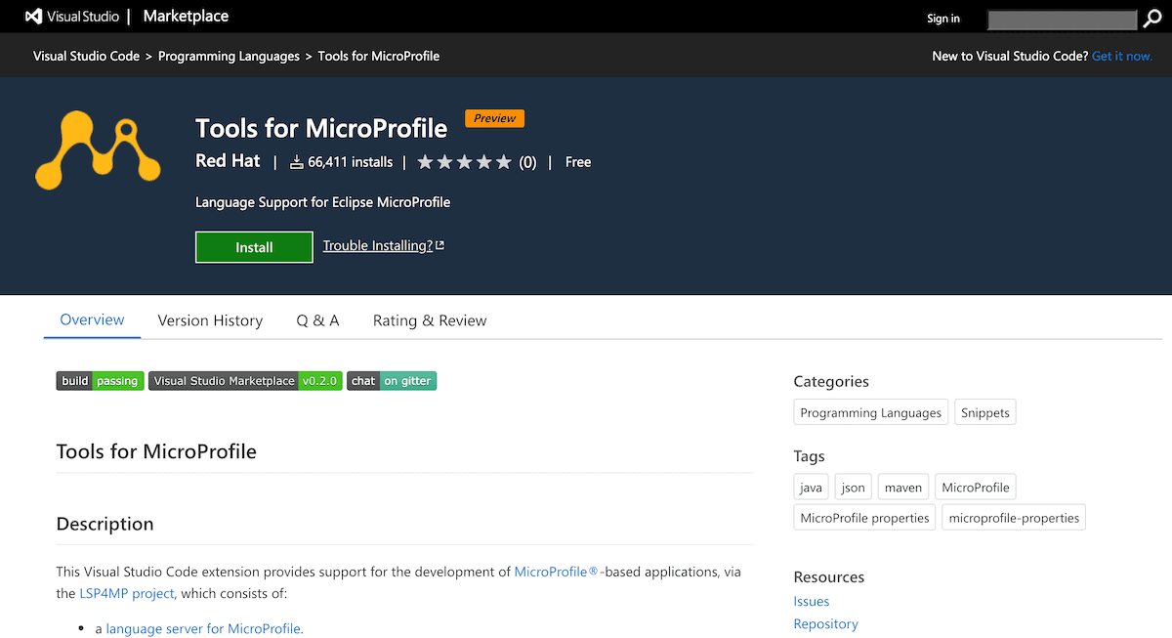Open the LSP4MP project link
The height and width of the screenshot is (638, 1172).
[x=127, y=593]
